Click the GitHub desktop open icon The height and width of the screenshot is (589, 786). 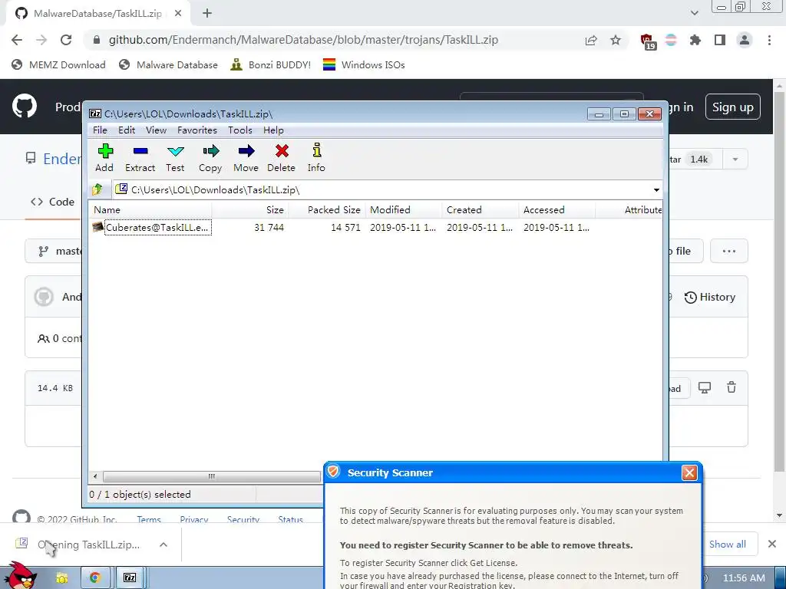click(705, 387)
